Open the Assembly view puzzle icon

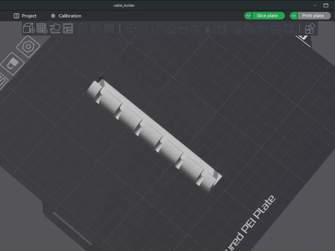pyautogui.click(x=310, y=28)
